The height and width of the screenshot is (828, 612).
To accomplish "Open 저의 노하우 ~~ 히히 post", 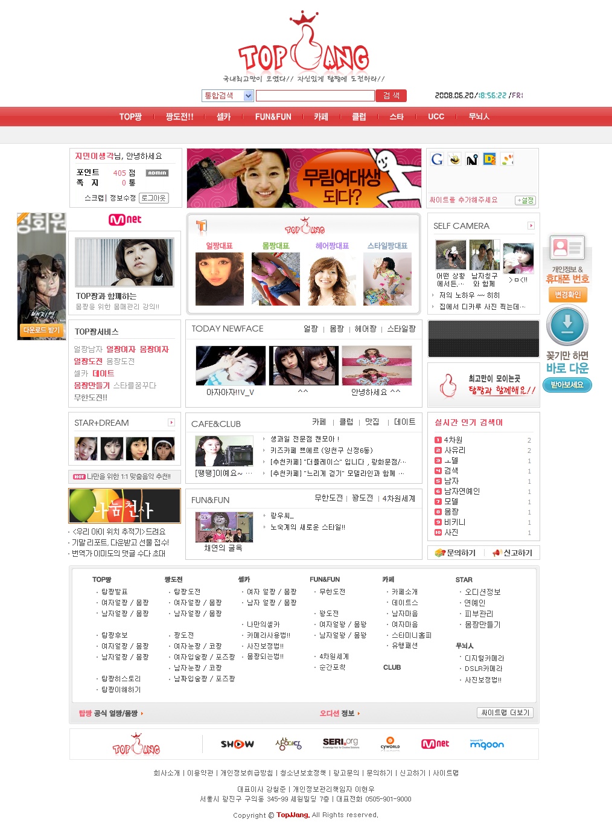I will pos(470,295).
